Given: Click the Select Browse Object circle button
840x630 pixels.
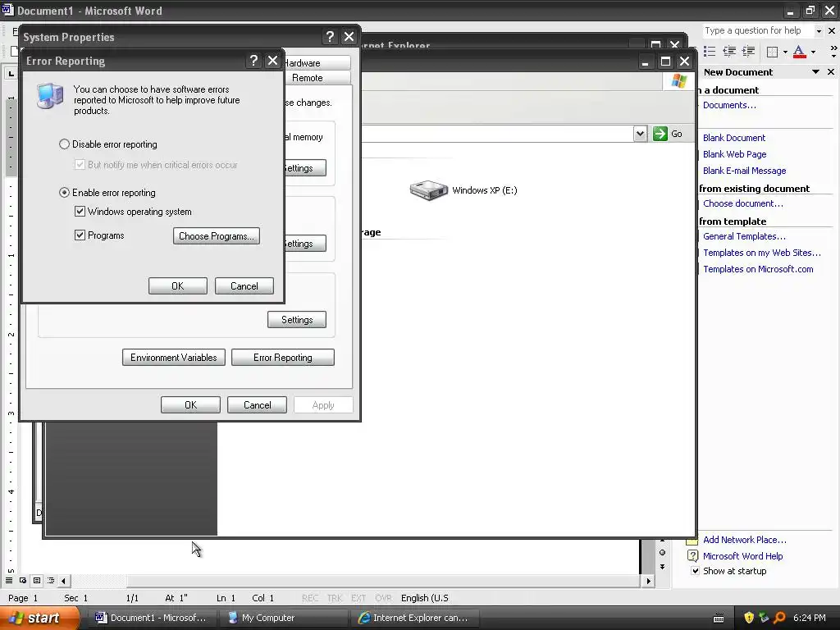Looking at the screenshot, I should (662, 552).
